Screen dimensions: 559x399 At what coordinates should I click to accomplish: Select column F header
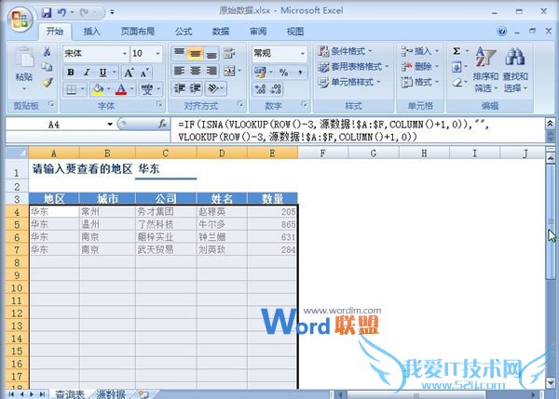point(322,153)
